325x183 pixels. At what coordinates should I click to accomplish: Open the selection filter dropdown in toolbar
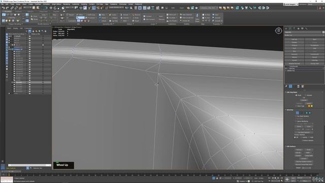tap(27, 8)
